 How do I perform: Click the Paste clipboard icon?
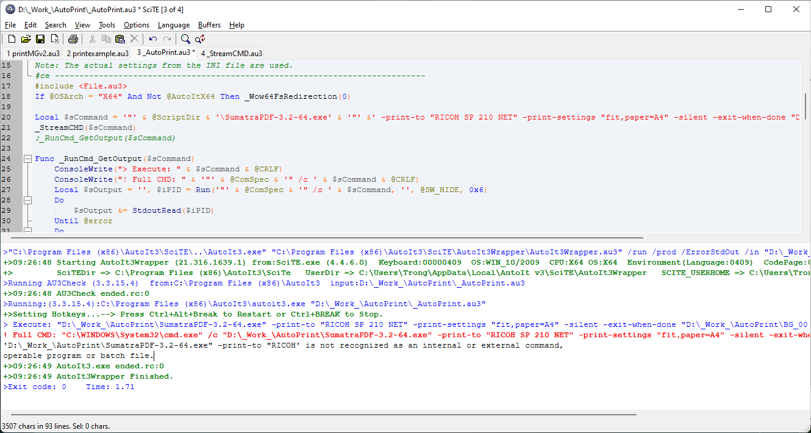coord(120,39)
